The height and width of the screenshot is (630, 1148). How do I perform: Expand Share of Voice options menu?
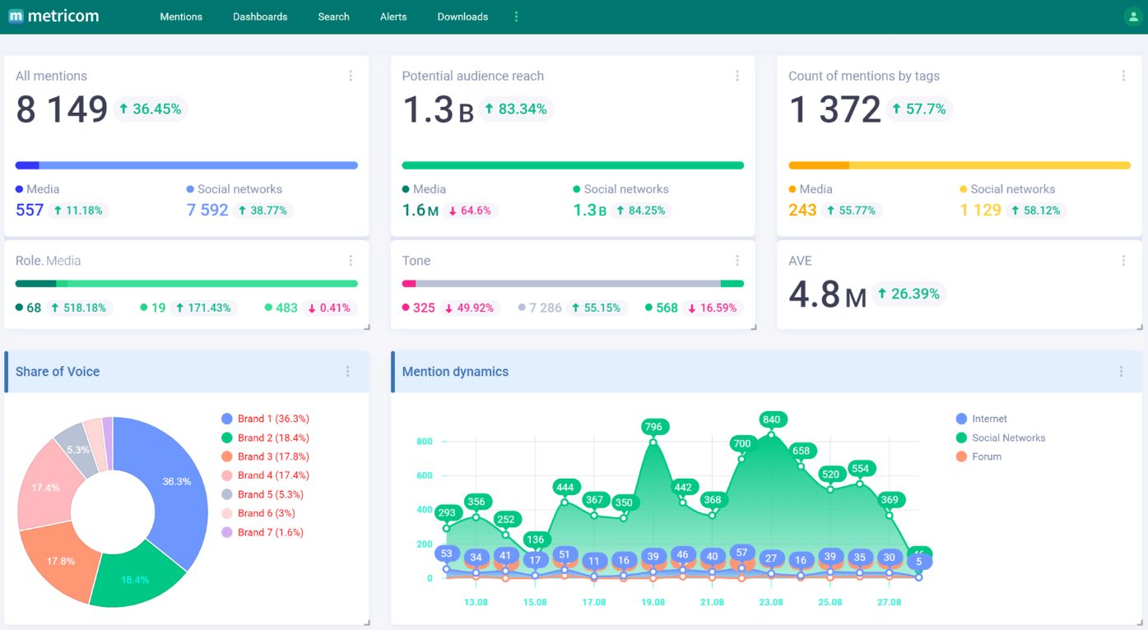(347, 372)
